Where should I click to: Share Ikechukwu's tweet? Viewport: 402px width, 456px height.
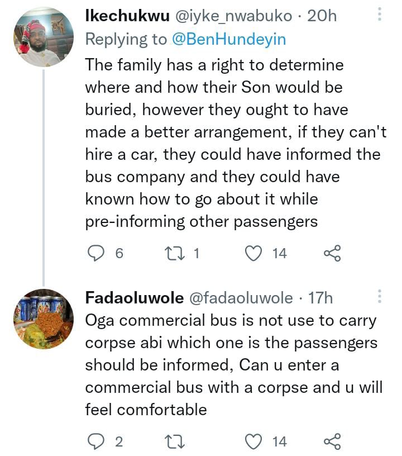332,254
